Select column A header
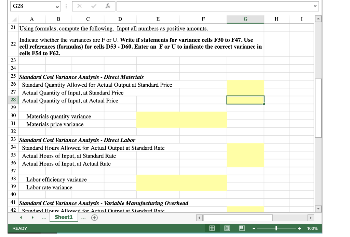Screen dimensions: 350x237 pos(32,19)
